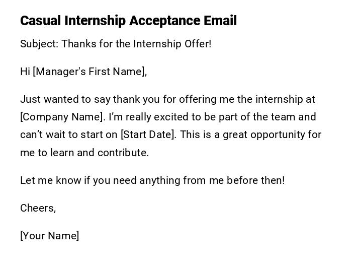This screenshot has height=267, width=352.
Task: Click the "Cheers," sign-off line
Action: pyautogui.click(x=38, y=208)
